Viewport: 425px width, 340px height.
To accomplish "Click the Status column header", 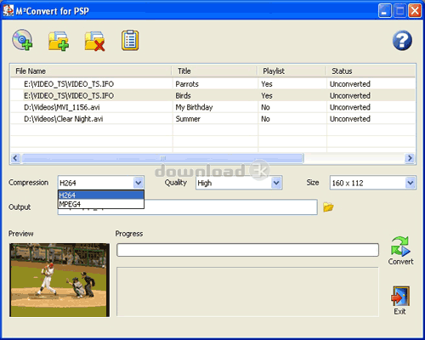I will [371, 71].
